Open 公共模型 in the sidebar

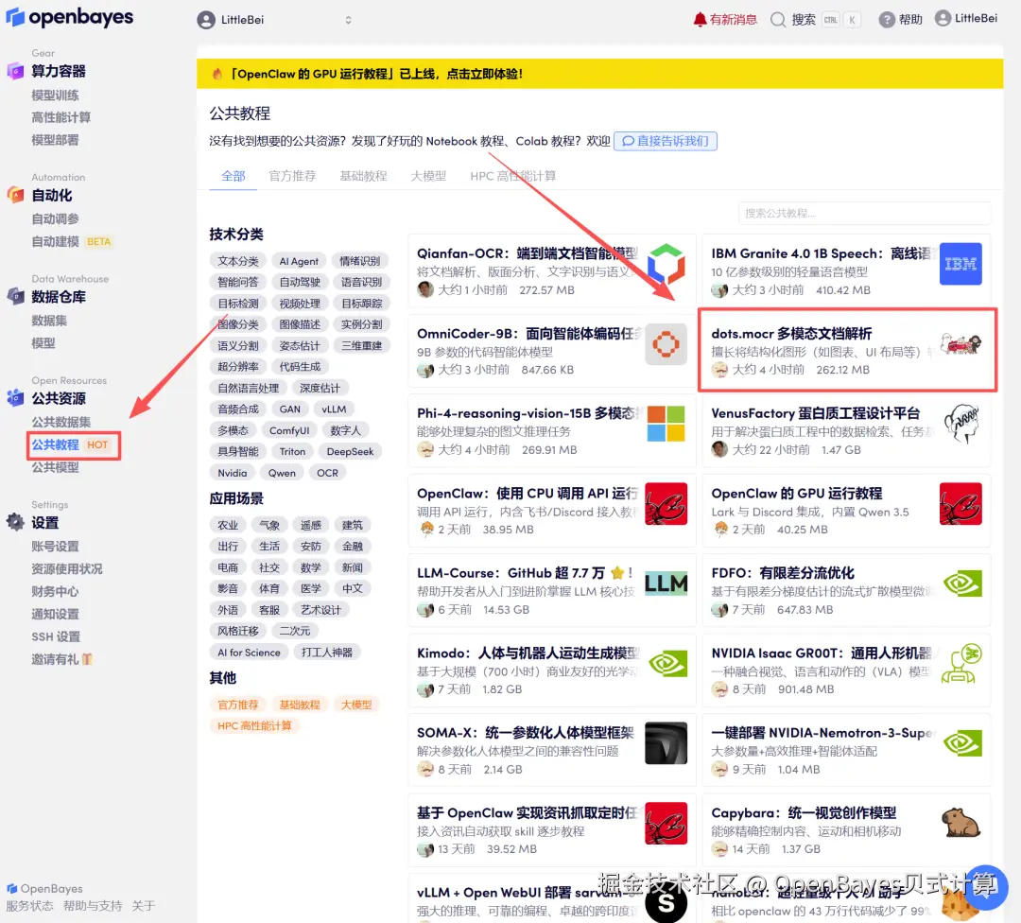(56, 467)
